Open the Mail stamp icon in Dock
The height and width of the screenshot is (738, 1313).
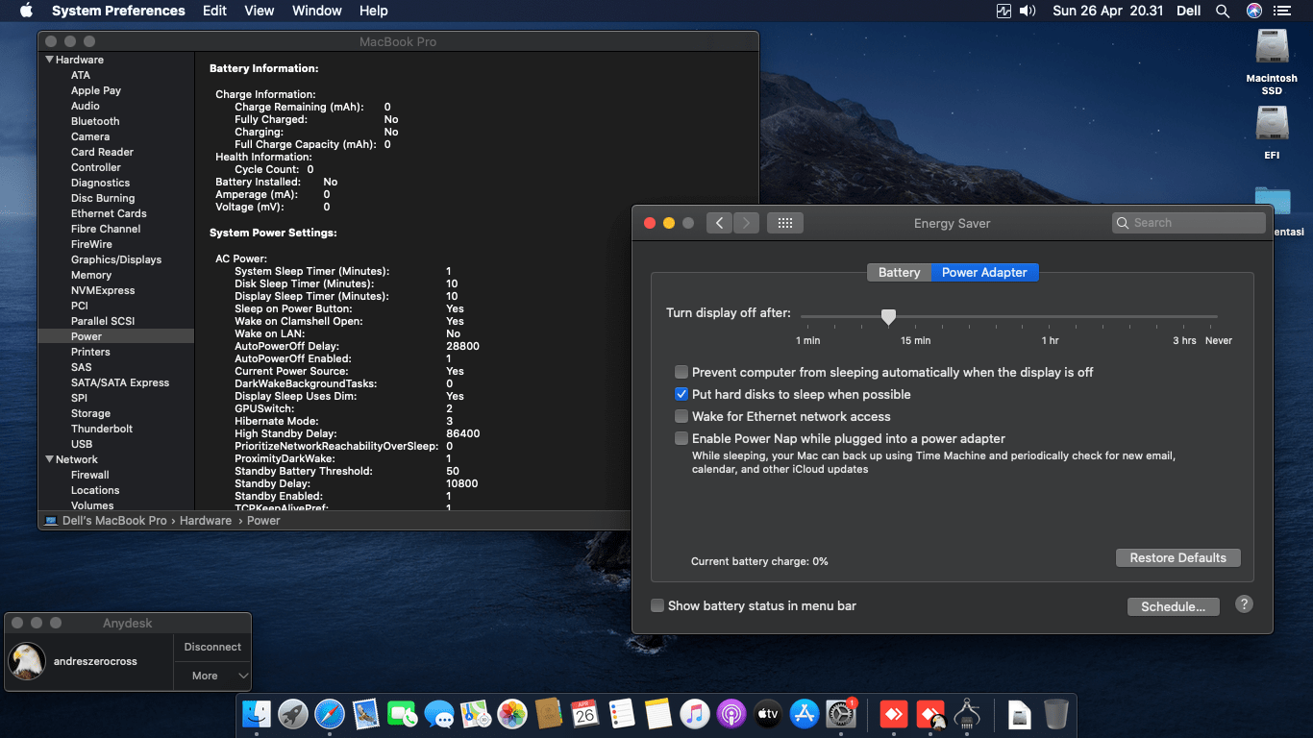click(366, 713)
